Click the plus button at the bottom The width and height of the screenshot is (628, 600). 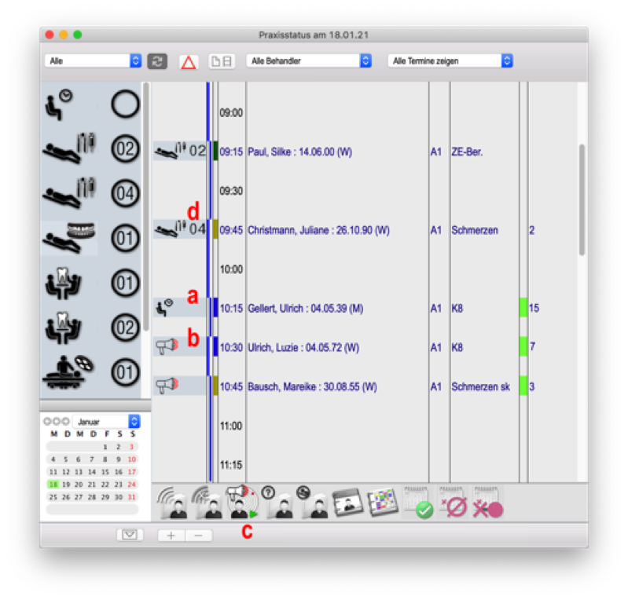click(171, 535)
